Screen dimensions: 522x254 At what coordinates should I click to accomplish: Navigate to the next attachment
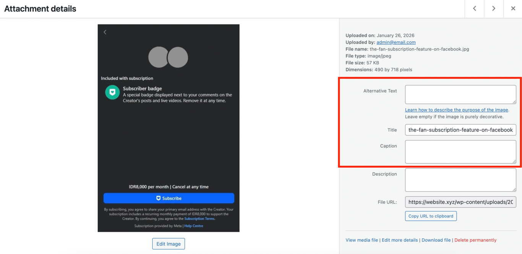coord(493,8)
